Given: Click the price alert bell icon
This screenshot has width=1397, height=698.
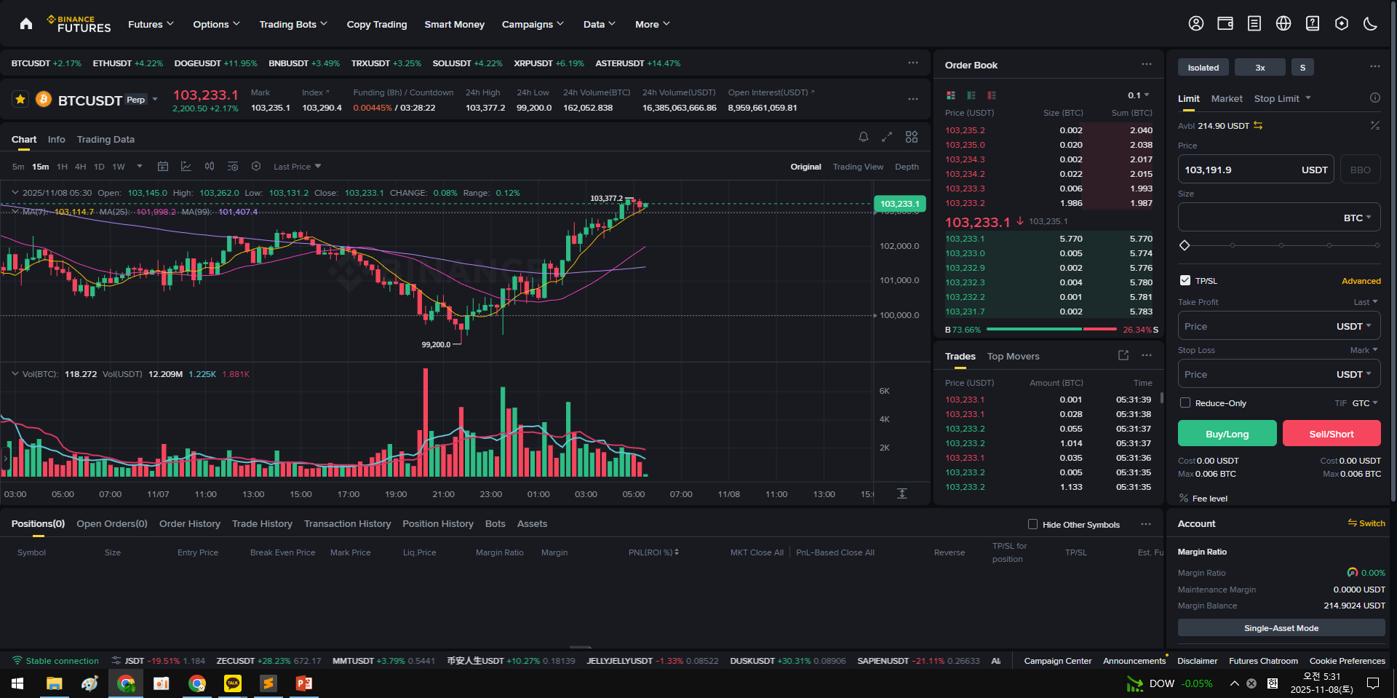Looking at the screenshot, I should (864, 137).
